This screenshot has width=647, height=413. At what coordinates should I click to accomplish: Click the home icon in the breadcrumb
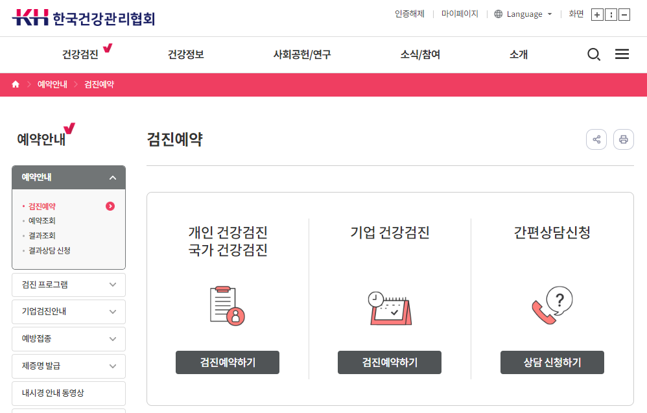pyautogui.click(x=16, y=84)
